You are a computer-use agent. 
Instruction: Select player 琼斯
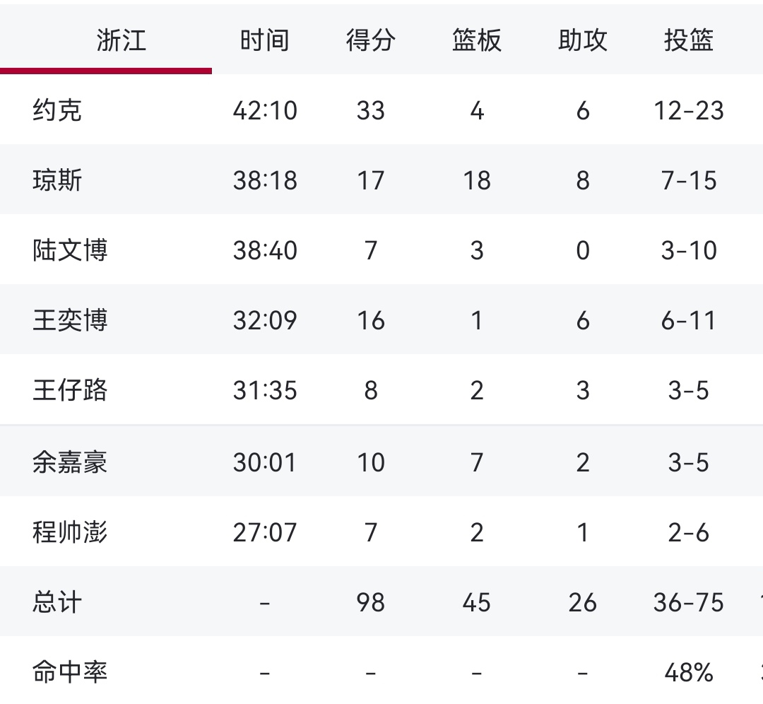[54, 180]
